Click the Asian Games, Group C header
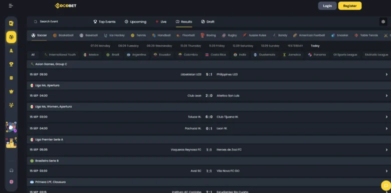This screenshot has width=391, height=193. click(x=209, y=64)
